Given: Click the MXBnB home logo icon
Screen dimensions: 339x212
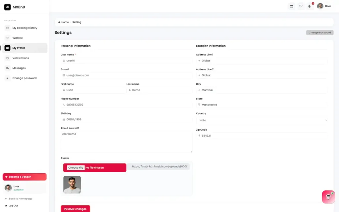Looking at the screenshot, I should coord(7,7).
